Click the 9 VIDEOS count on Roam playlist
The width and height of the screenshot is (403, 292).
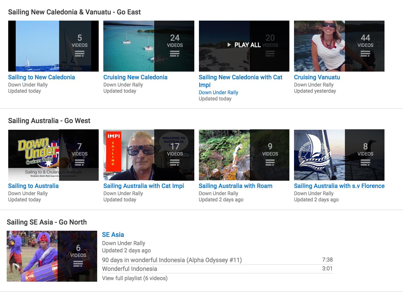270,150
